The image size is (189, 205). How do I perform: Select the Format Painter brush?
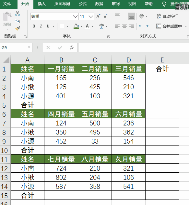point(18,28)
